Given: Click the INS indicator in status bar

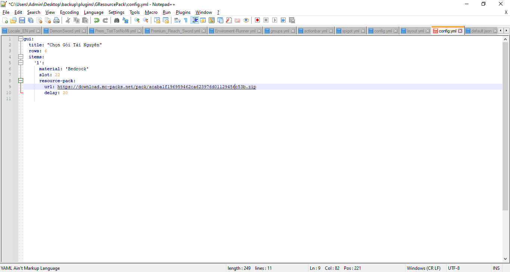Looking at the screenshot, I should [496, 268].
